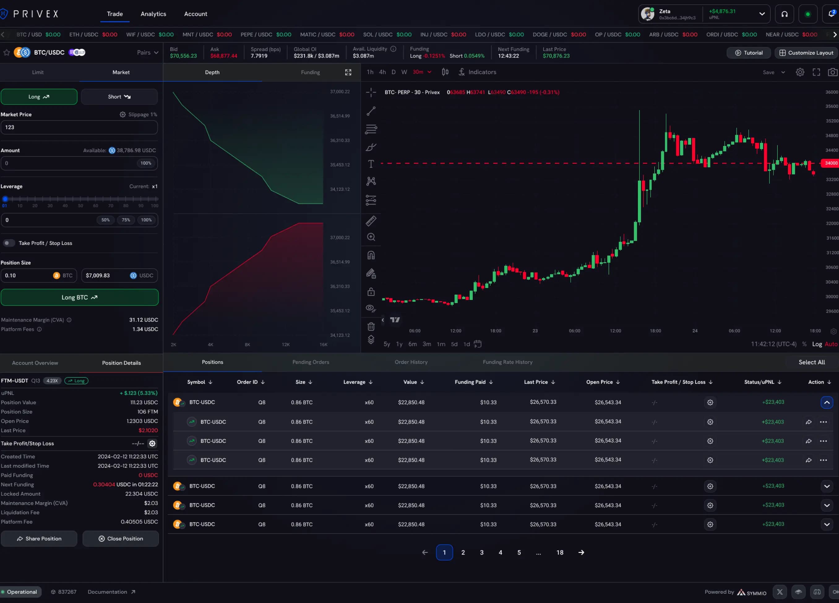The height and width of the screenshot is (603, 839).
Task: Select the ruler measure tool
Action: 371,221
